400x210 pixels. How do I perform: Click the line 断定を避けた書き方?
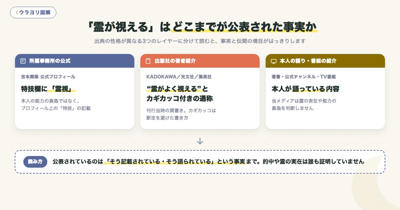coord(167,118)
